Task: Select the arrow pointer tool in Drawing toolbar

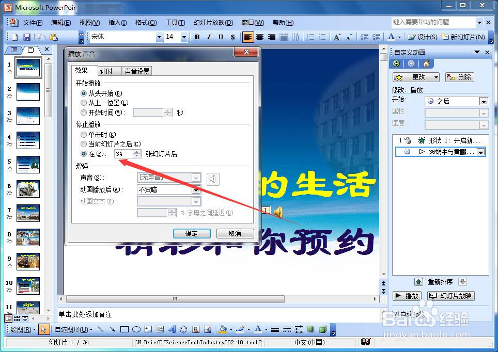Action: click(x=43, y=329)
